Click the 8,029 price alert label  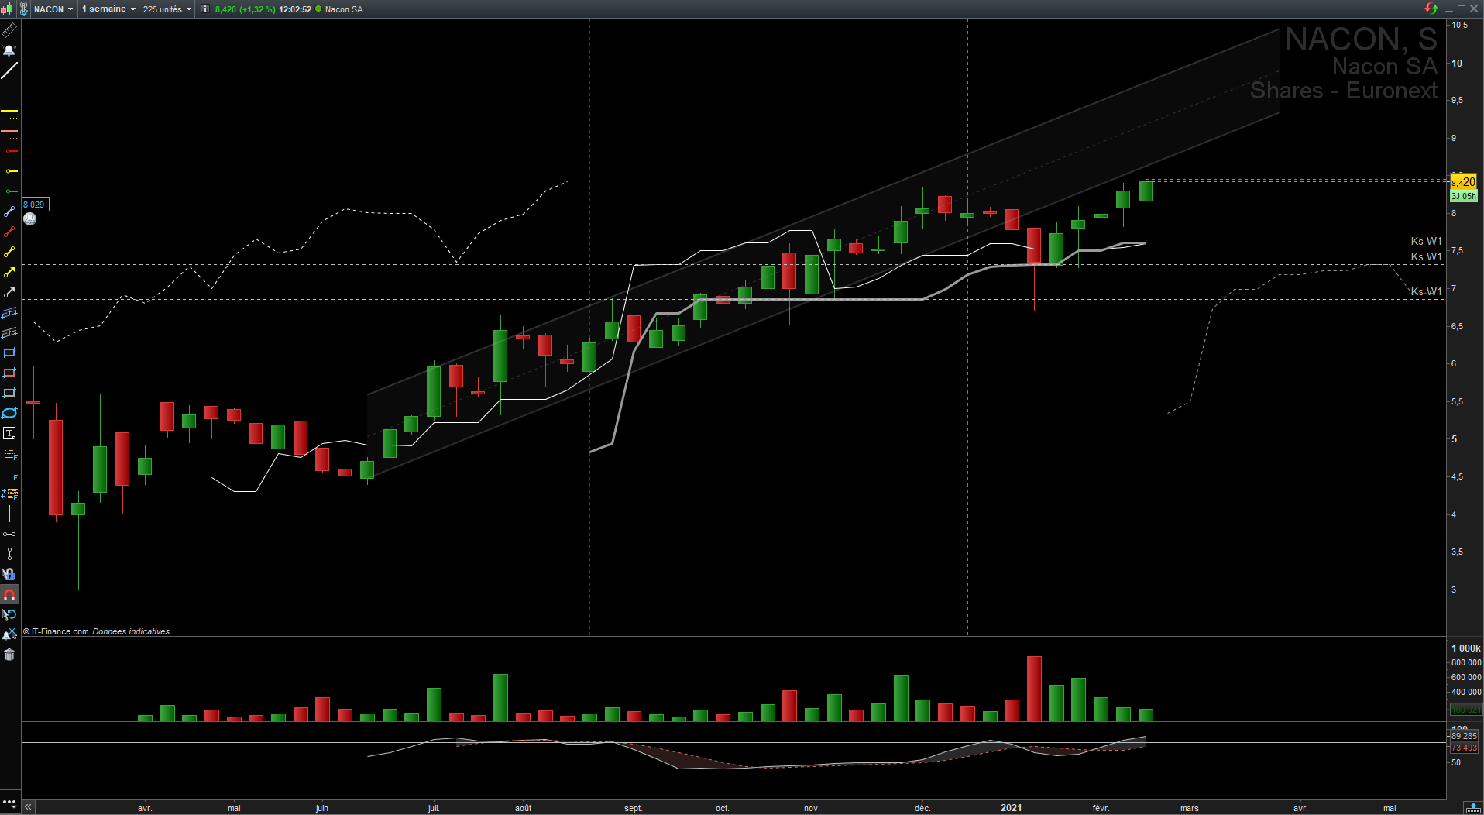(34, 205)
